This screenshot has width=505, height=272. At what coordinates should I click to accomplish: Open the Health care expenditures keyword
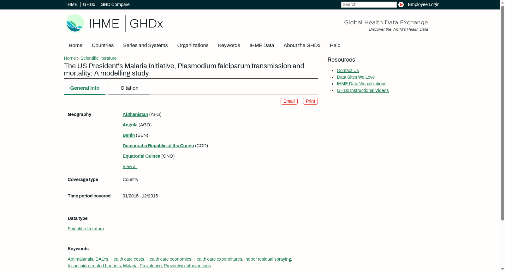[x=218, y=259]
